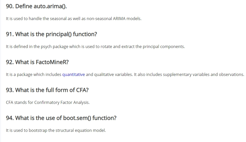Click the bootstrap structural equation model answer
This screenshot has height=142, width=246.
[x=56, y=130]
